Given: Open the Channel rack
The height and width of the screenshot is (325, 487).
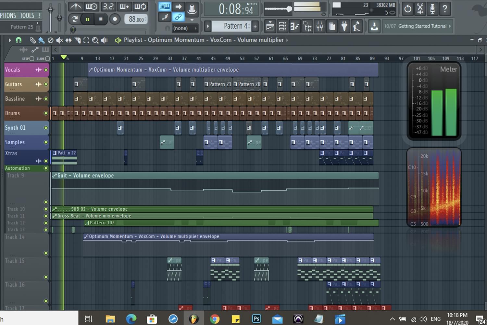Looking at the screenshot, I should click(x=282, y=26).
